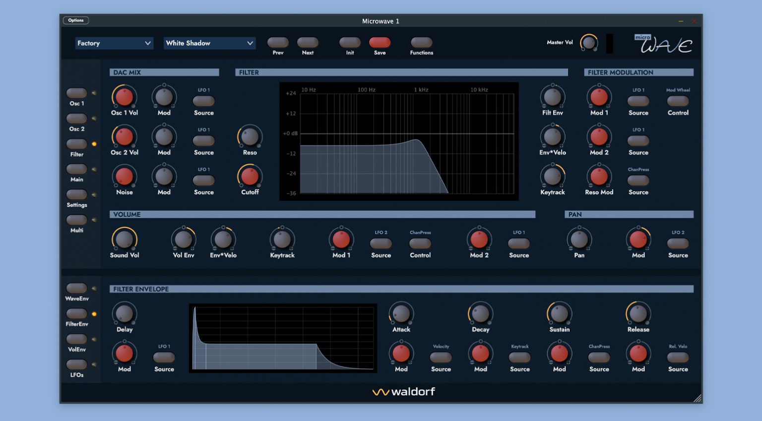Screen dimensions: 762x421
Task: Open the WaveEnv editor
Action: [76, 287]
